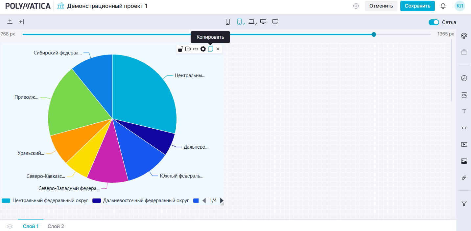Click the Сохранить button

click(417, 6)
